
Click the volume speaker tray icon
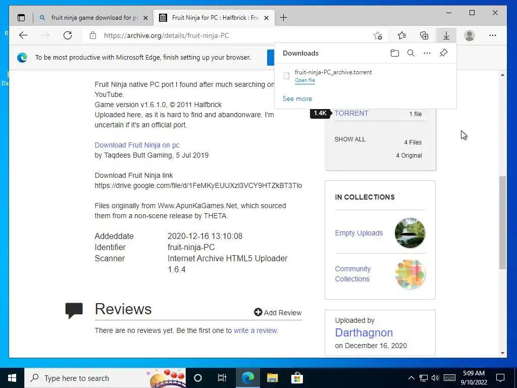point(435,378)
